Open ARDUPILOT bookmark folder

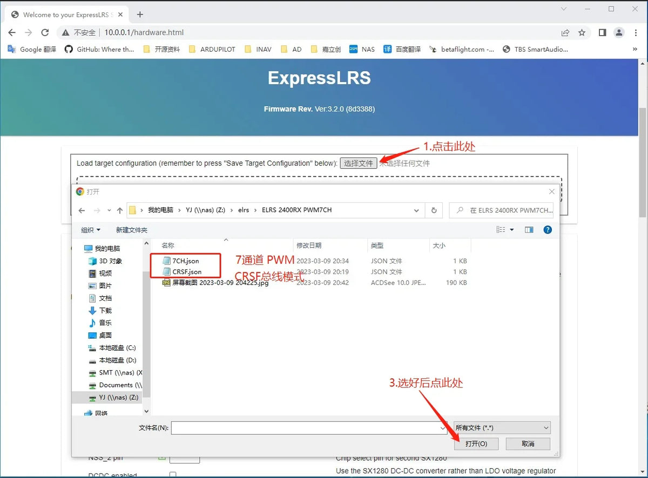click(212, 49)
